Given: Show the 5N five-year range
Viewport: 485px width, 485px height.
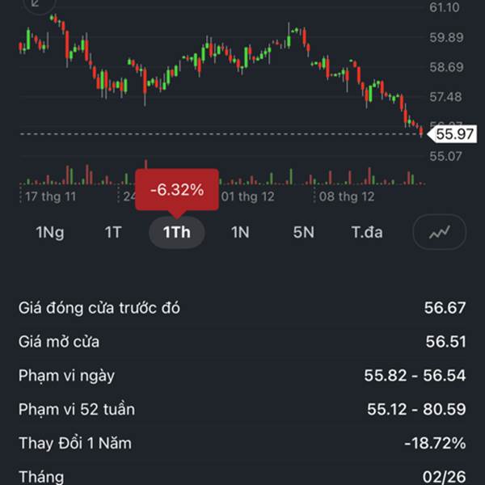Looking at the screenshot, I should click(303, 233).
